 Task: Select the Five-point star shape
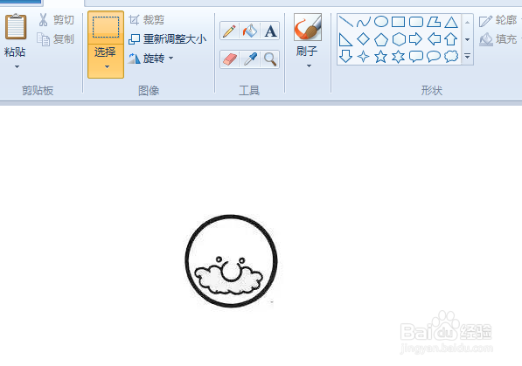(x=381, y=56)
